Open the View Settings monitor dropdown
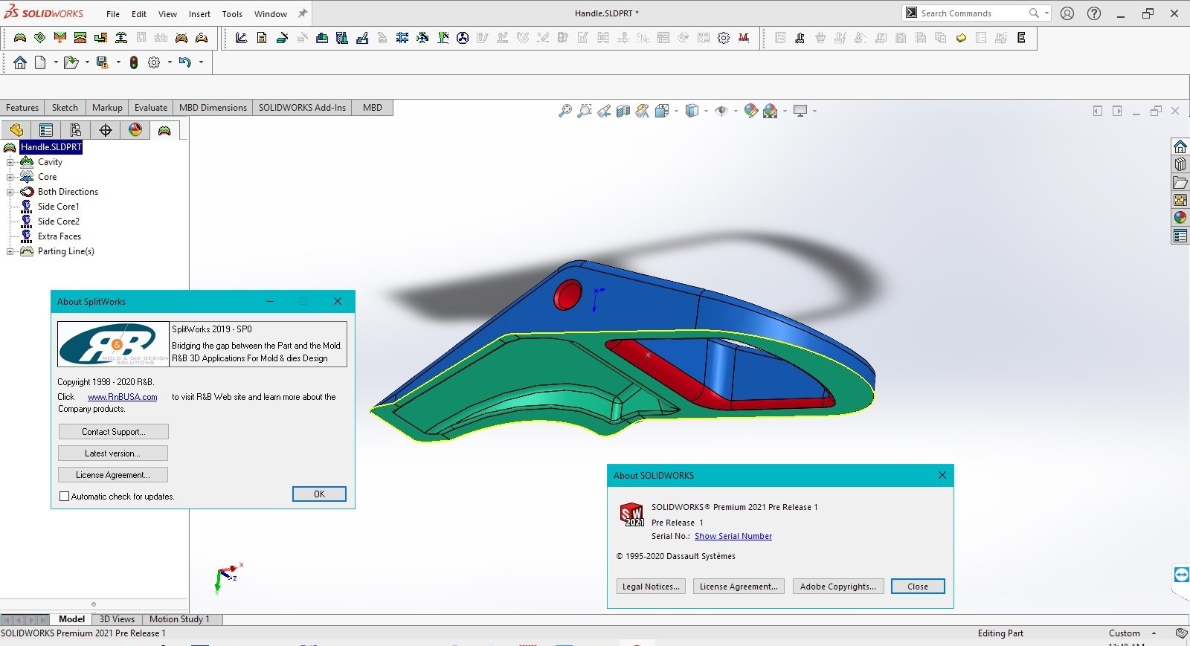This screenshot has width=1190, height=646. (x=814, y=111)
